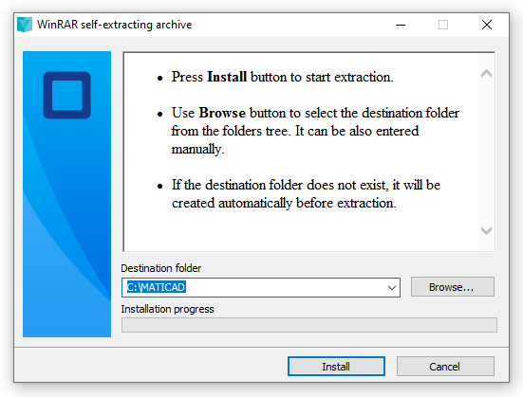Click the 'Use Browse button' instruction text
523x397 pixels.
315,131
